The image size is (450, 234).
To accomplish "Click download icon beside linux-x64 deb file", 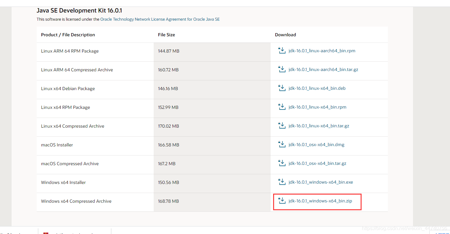I will 282,88.
